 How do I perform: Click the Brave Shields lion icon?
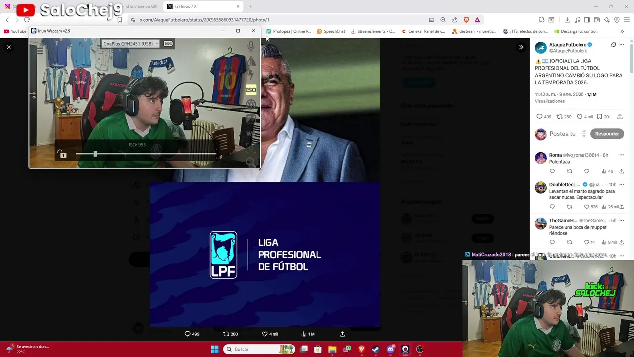466,20
